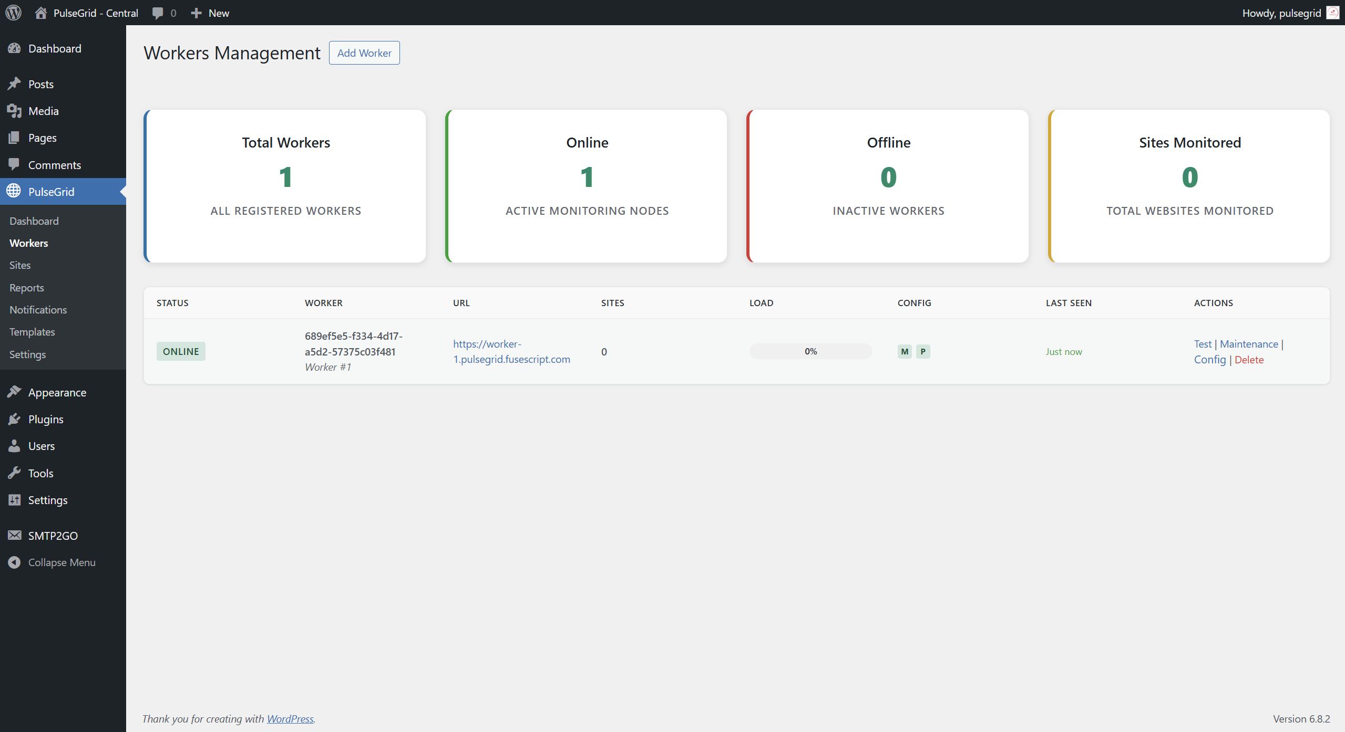Click the PulseGrid globe icon in sidebar
Screen dimensions: 1345x732
(14, 191)
